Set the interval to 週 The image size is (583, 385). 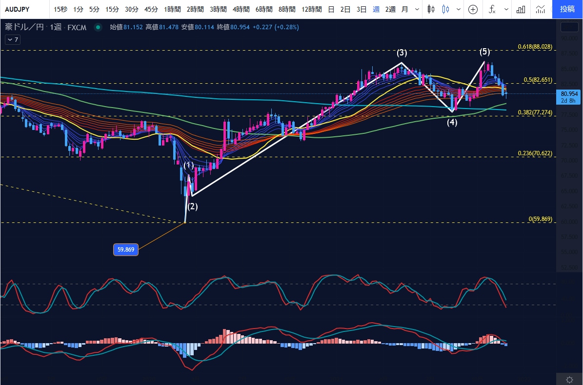pos(376,9)
